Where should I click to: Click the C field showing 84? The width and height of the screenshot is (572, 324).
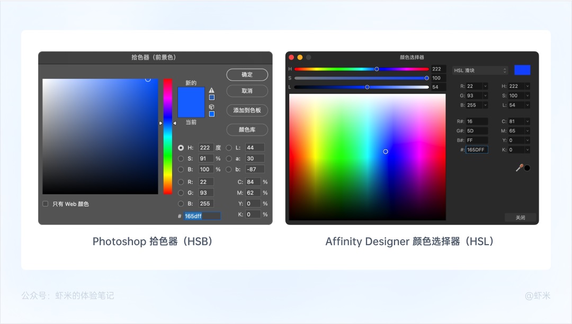(x=253, y=182)
